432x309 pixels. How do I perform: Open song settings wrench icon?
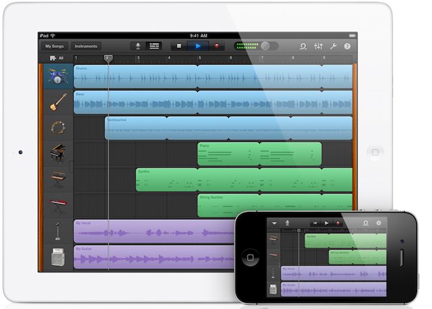point(333,47)
